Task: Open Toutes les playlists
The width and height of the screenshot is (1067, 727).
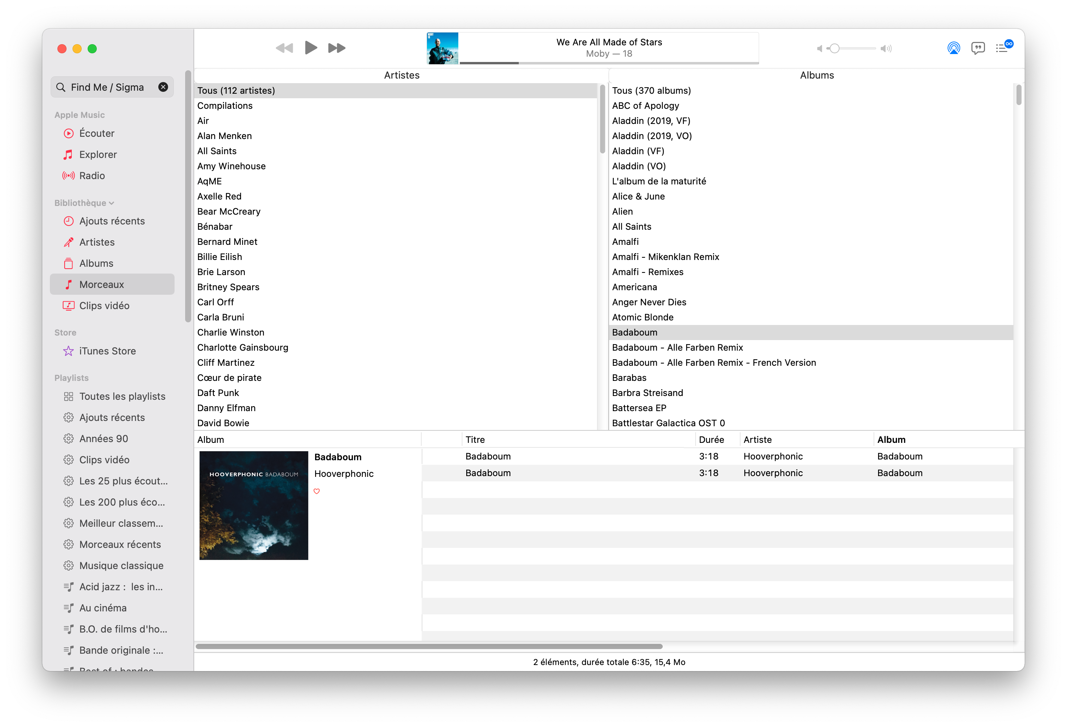Action: pyautogui.click(x=113, y=396)
